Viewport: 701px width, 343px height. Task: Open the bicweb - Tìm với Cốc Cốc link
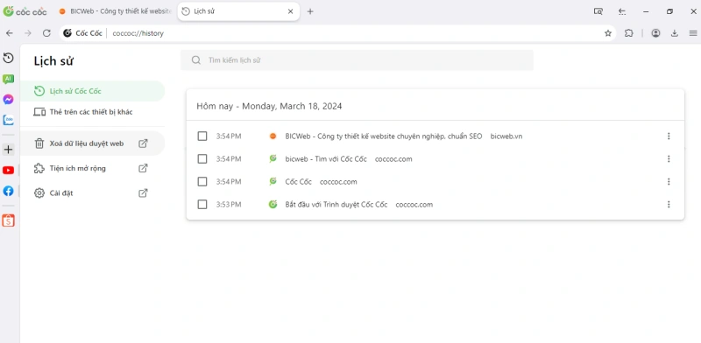[x=326, y=159]
